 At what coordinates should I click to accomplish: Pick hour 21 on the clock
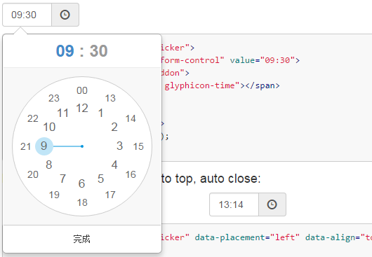26,146
